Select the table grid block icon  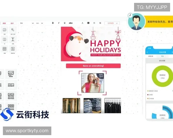coord(5,49)
